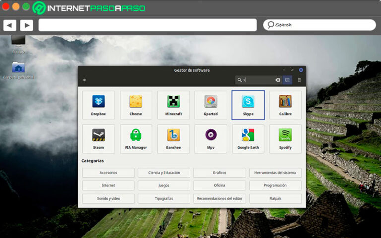Open the Minecraft app entry

click(x=173, y=105)
